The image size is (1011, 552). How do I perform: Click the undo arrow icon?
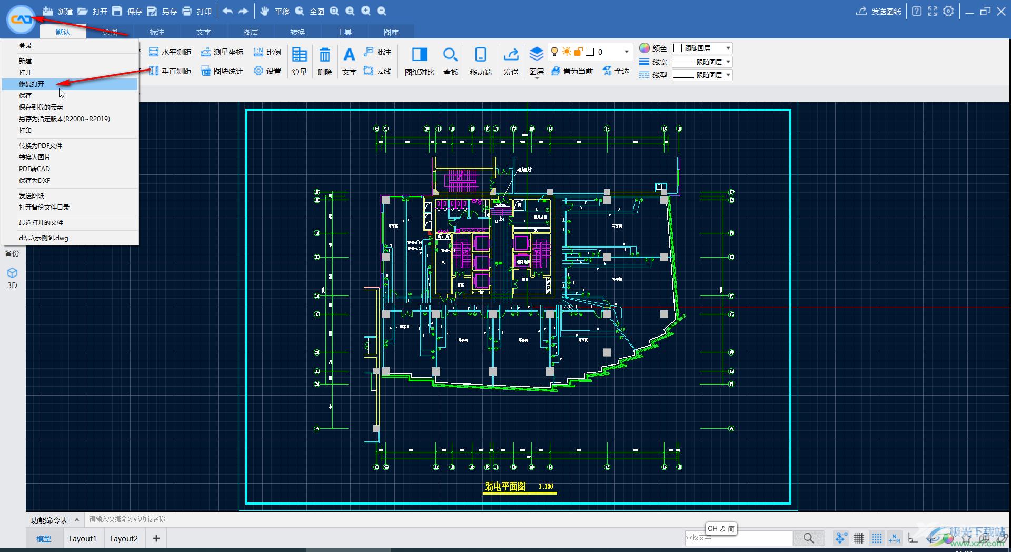coord(227,11)
